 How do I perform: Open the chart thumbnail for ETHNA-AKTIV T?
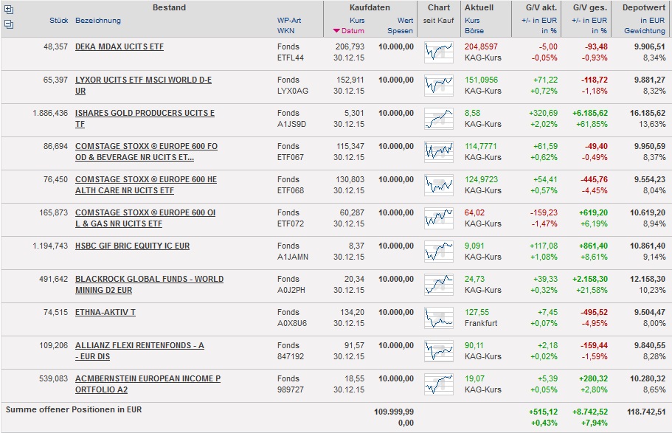coord(439,318)
